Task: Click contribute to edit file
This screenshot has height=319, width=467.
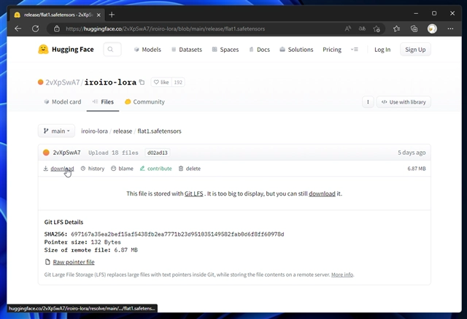Action: (x=156, y=169)
